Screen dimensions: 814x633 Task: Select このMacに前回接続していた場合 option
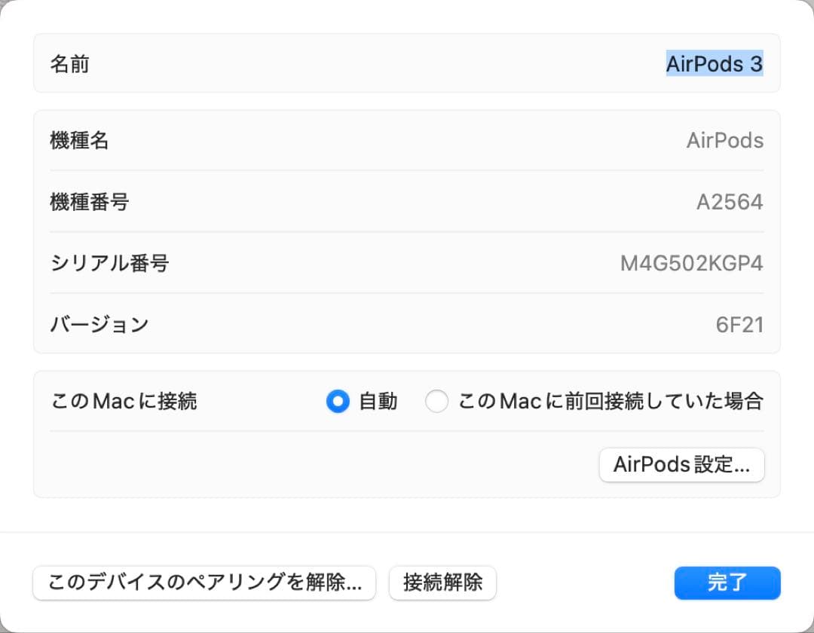[x=437, y=402]
